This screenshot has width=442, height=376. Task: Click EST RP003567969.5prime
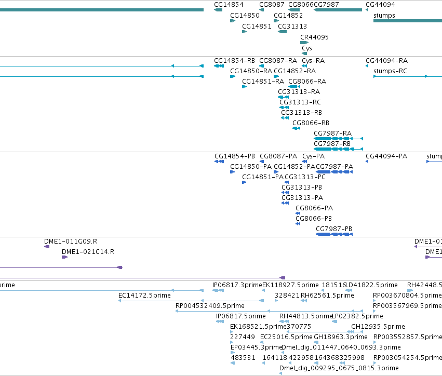click(x=374, y=311)
